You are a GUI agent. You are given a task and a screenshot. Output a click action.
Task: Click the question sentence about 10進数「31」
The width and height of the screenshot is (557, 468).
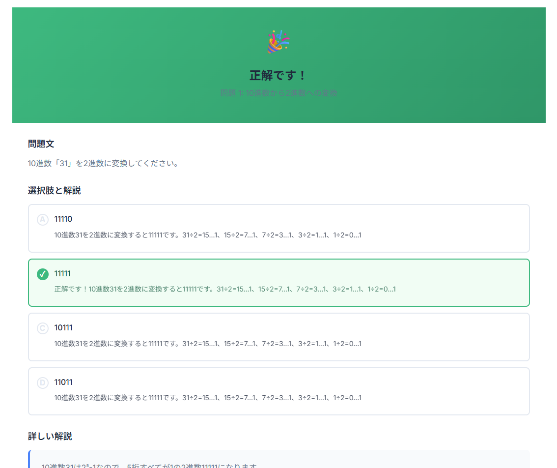(x=103, y=163)
